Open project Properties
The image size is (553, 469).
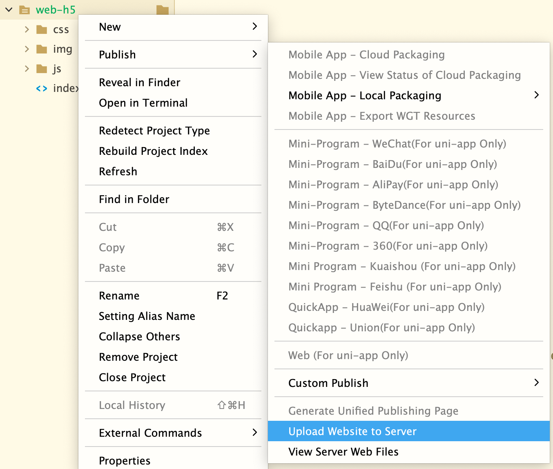pyautogui.click(x=173, y=461)
